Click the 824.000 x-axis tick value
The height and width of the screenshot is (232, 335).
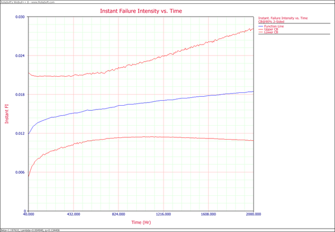118,213
